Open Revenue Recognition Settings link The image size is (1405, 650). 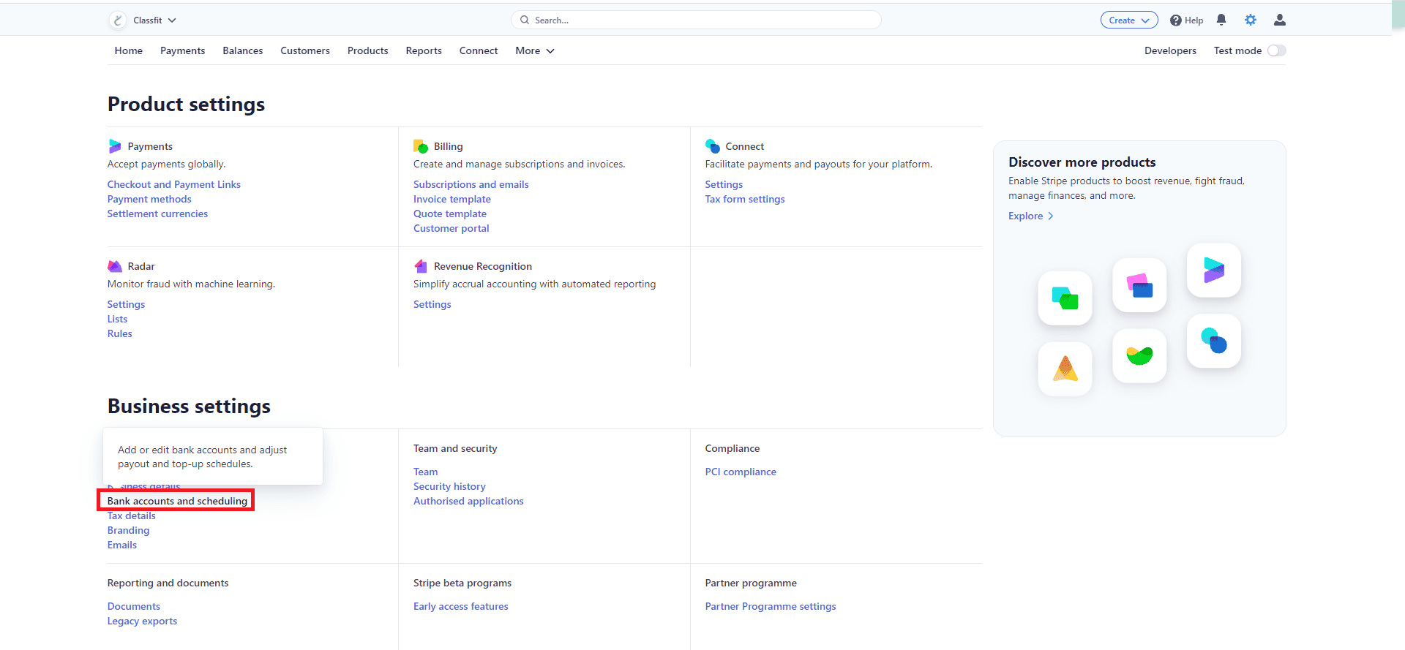pos(432,304)
